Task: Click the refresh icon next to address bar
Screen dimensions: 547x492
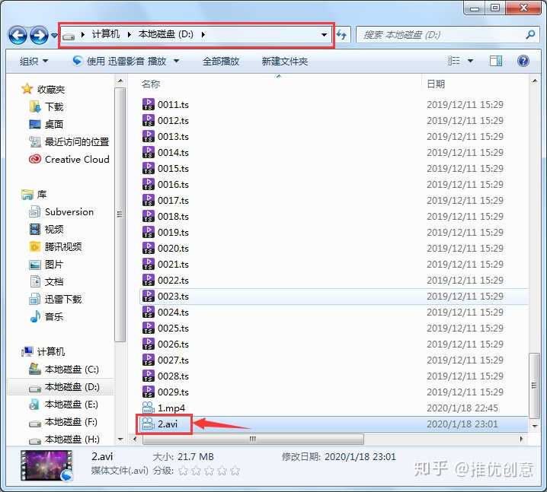Action: pos(341,35)
